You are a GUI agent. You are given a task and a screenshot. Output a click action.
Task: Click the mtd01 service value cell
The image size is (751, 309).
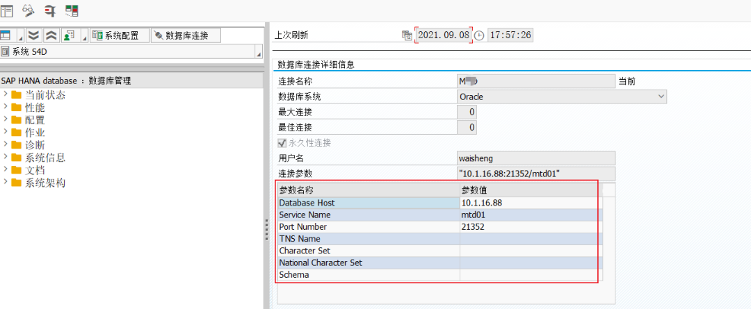click(x=528, y=215)
